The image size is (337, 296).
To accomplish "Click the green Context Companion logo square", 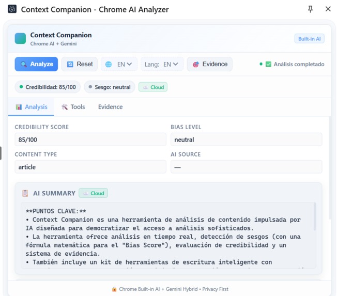I will tap(20, 38).
